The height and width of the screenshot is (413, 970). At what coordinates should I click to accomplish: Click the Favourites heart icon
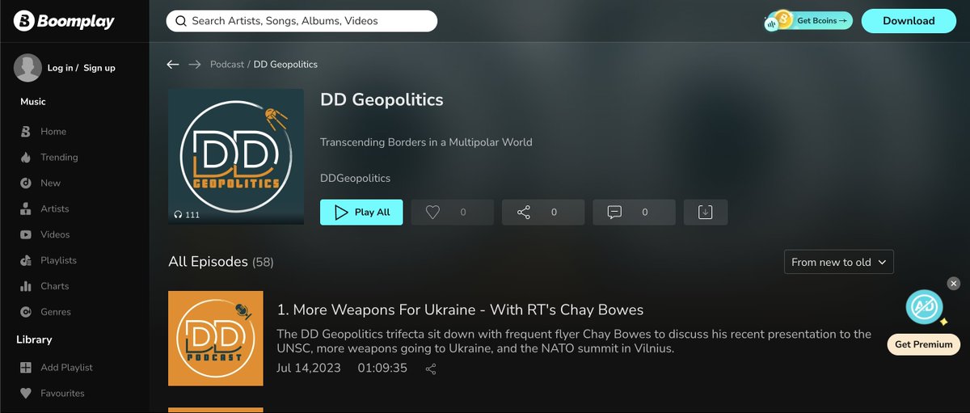click(x=25, y=394)
